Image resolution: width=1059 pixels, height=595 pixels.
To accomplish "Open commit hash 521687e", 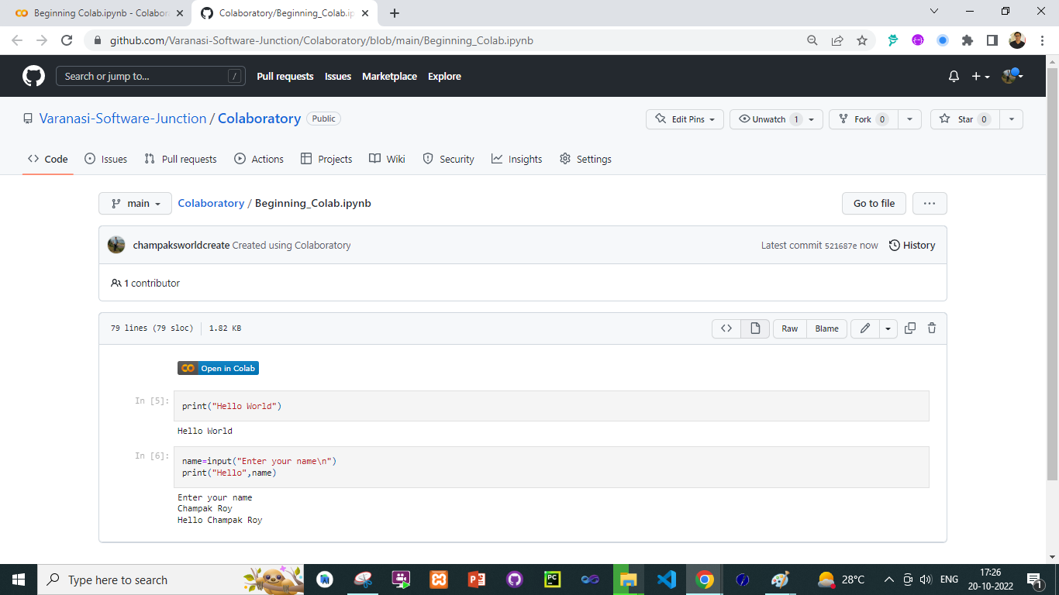I will point(840,246).
